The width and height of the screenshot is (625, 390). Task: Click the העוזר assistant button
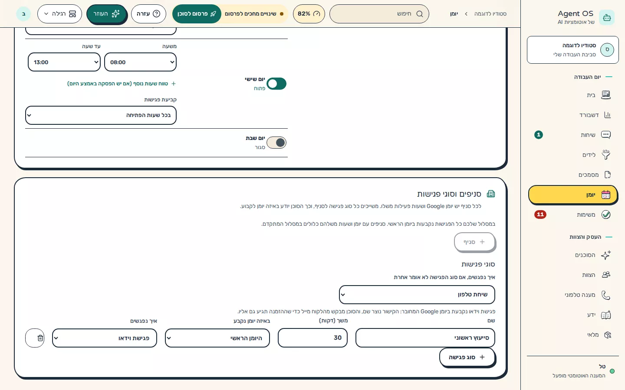(106, 14)
